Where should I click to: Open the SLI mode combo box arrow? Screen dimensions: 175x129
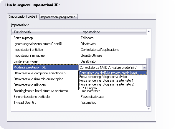[145, 67]
